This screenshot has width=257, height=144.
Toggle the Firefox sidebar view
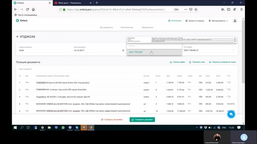coord(228,10)
